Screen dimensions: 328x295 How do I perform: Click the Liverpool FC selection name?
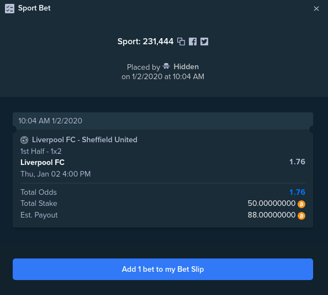click(x=43, y=162)
